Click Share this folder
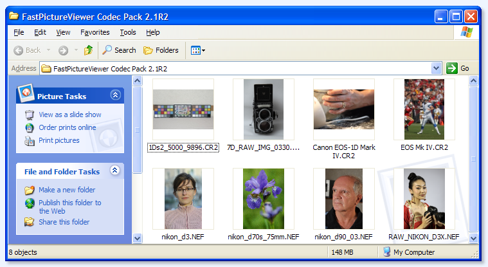 click(x=64, y=222)
